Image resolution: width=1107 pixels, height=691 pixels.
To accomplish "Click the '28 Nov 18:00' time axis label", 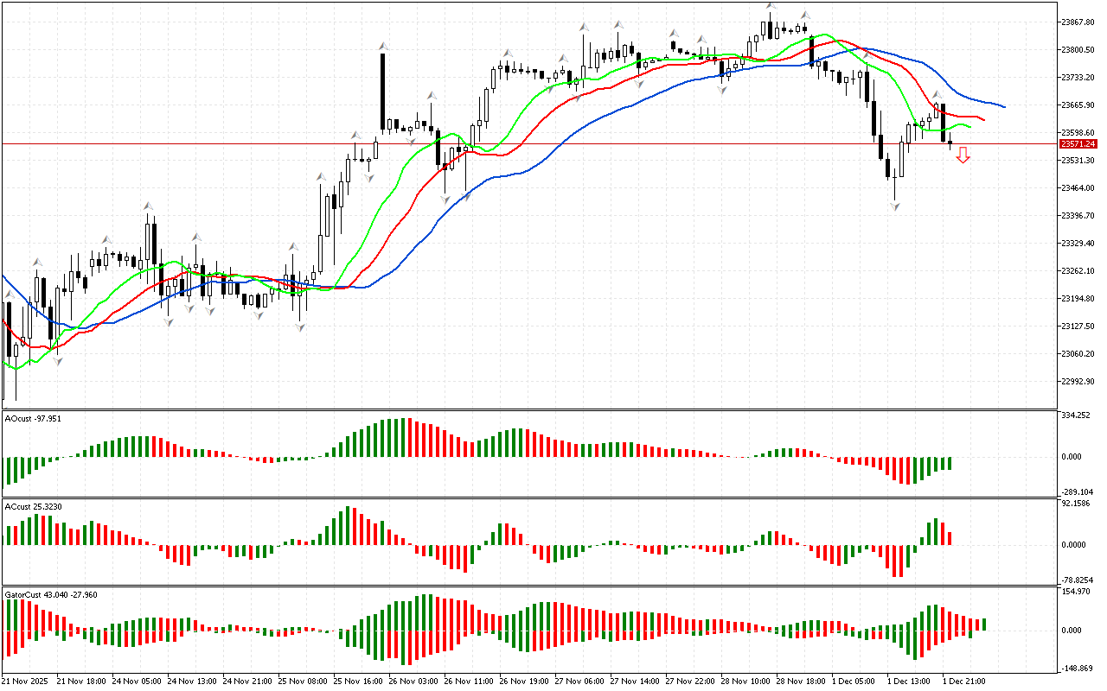I will pos(798,681).
